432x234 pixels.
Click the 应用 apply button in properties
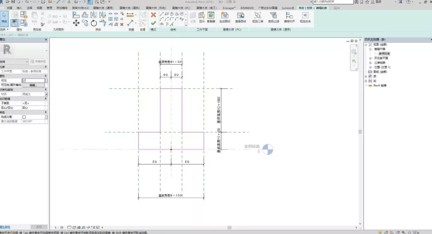pyautogui.click(x=39, y=227)
